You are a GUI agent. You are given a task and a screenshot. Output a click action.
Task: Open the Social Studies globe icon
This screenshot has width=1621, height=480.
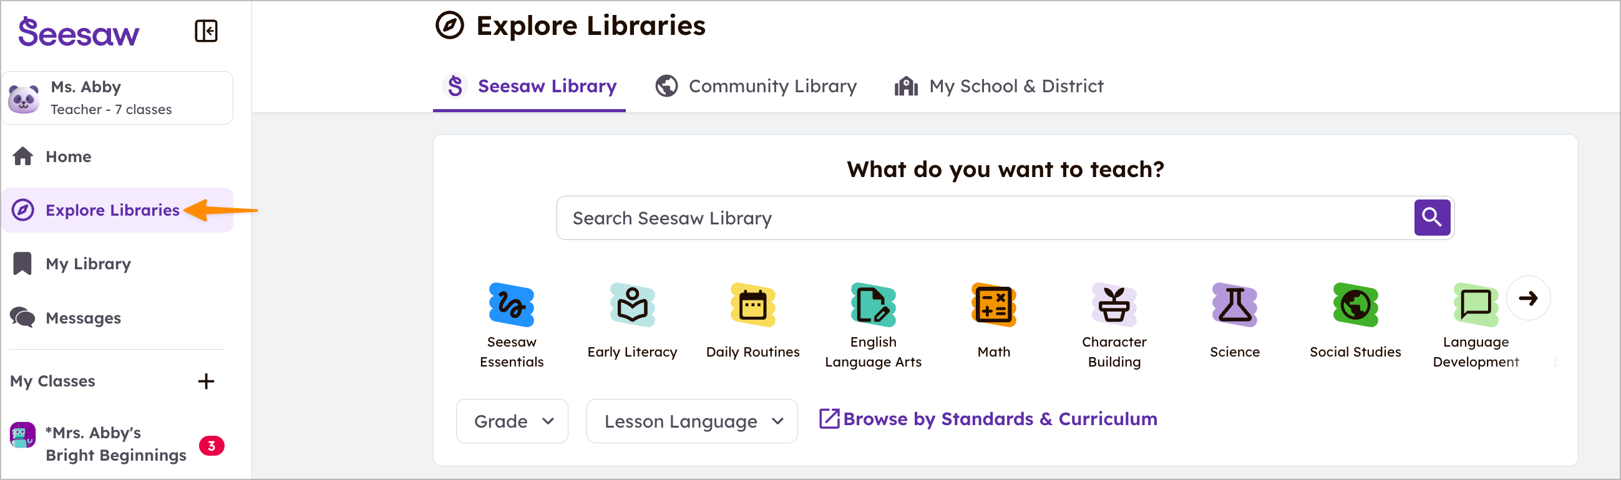coord(1355,305)
